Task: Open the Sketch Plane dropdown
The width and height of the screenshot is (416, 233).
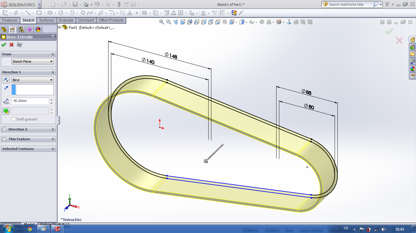Action: [x=33, y=61]
